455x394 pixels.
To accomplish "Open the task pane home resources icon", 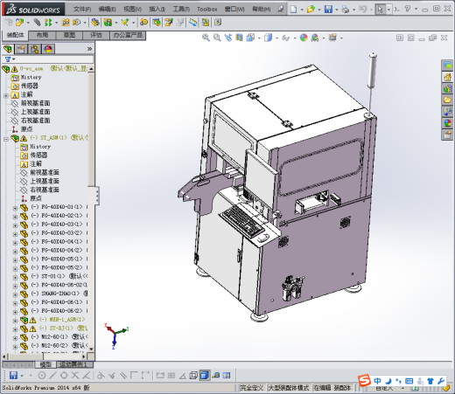I will (447, 77).
